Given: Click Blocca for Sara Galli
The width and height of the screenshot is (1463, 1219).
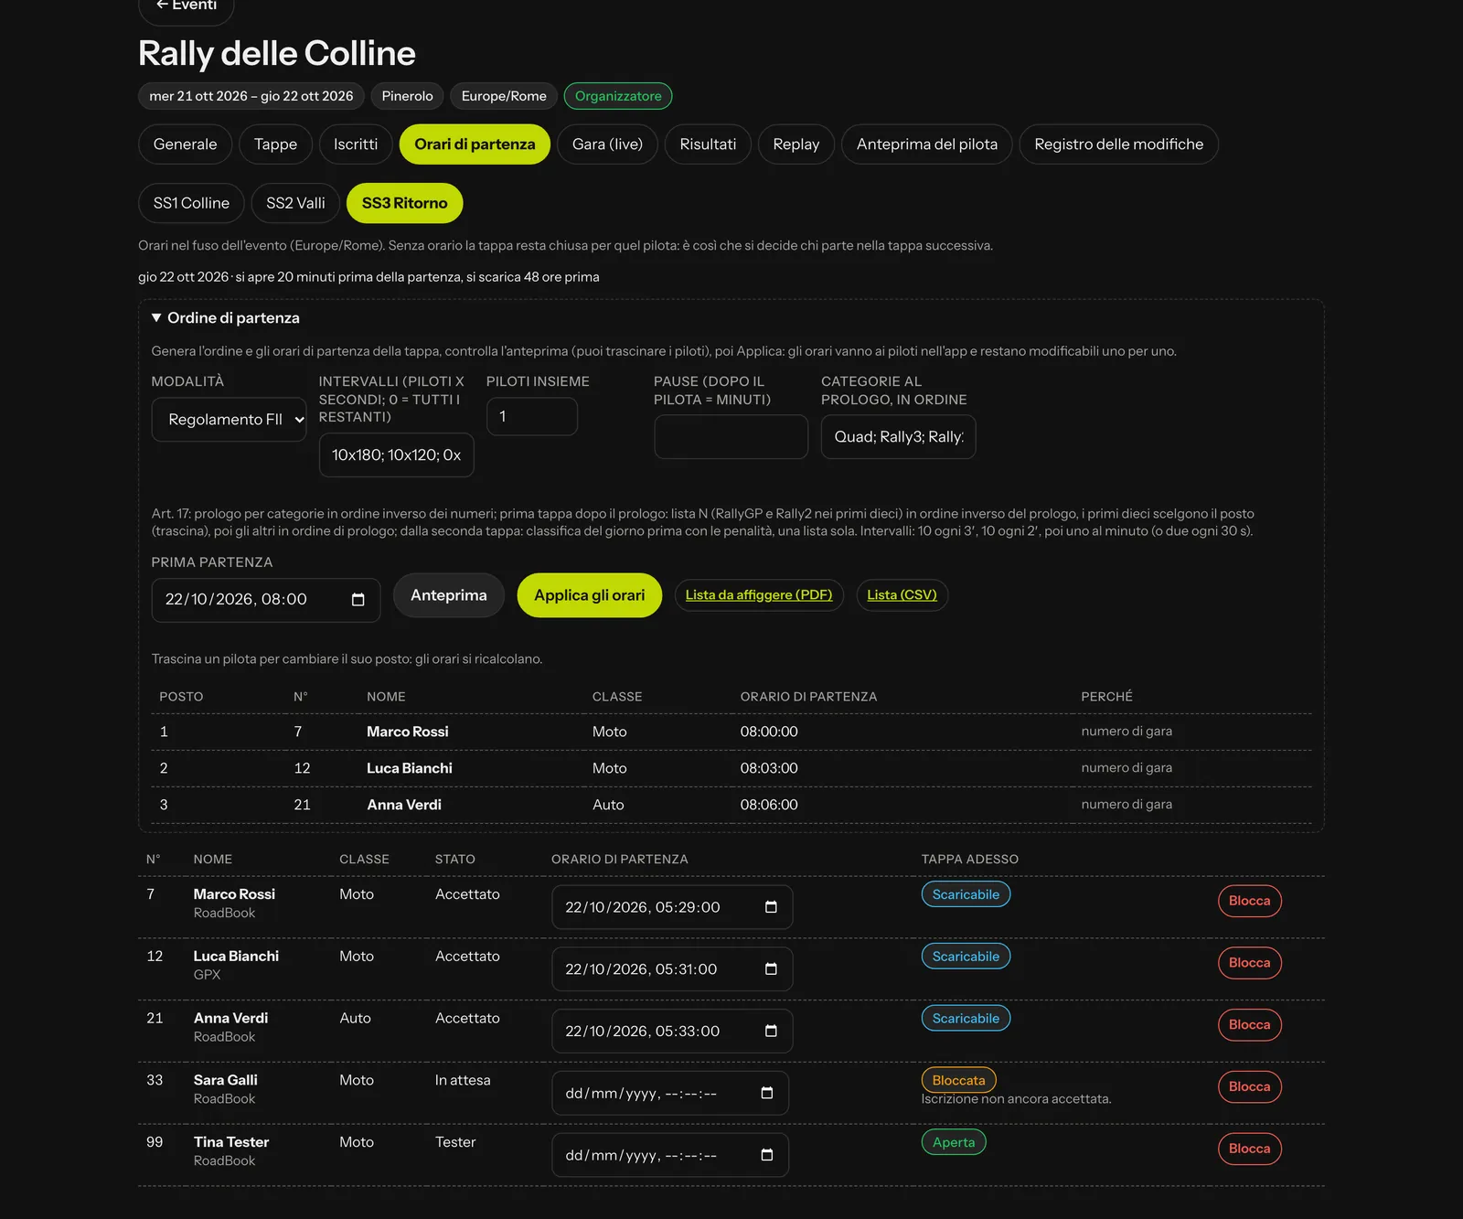Looking at the screenshot, I should click(x=1249, y=1087).
